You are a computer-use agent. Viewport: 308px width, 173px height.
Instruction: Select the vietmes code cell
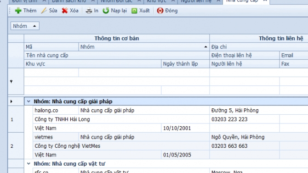click(56, 137)
